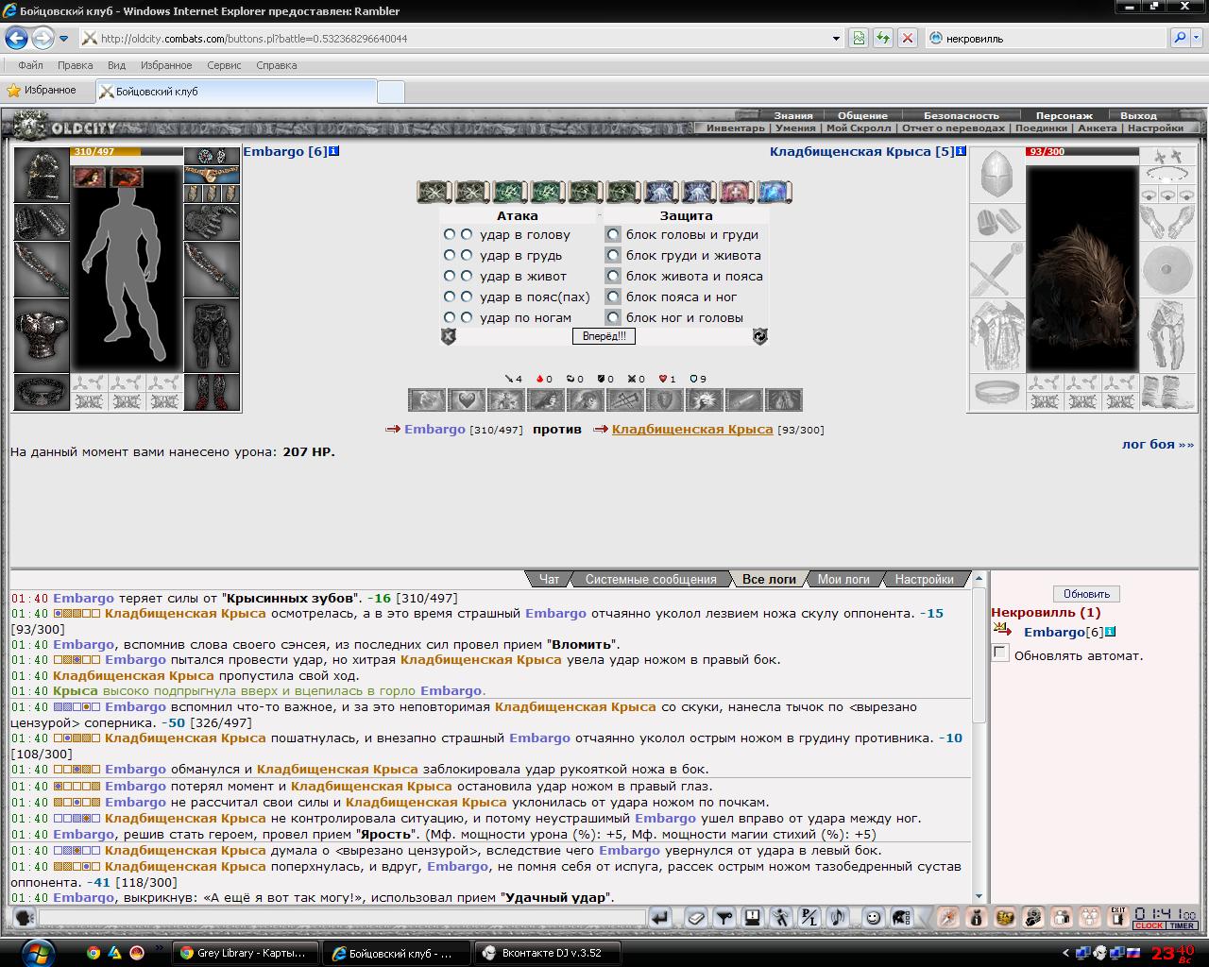Viewport: 1209px width, 967px height.
Task: Click the Обновить button
Action: 1086,594
